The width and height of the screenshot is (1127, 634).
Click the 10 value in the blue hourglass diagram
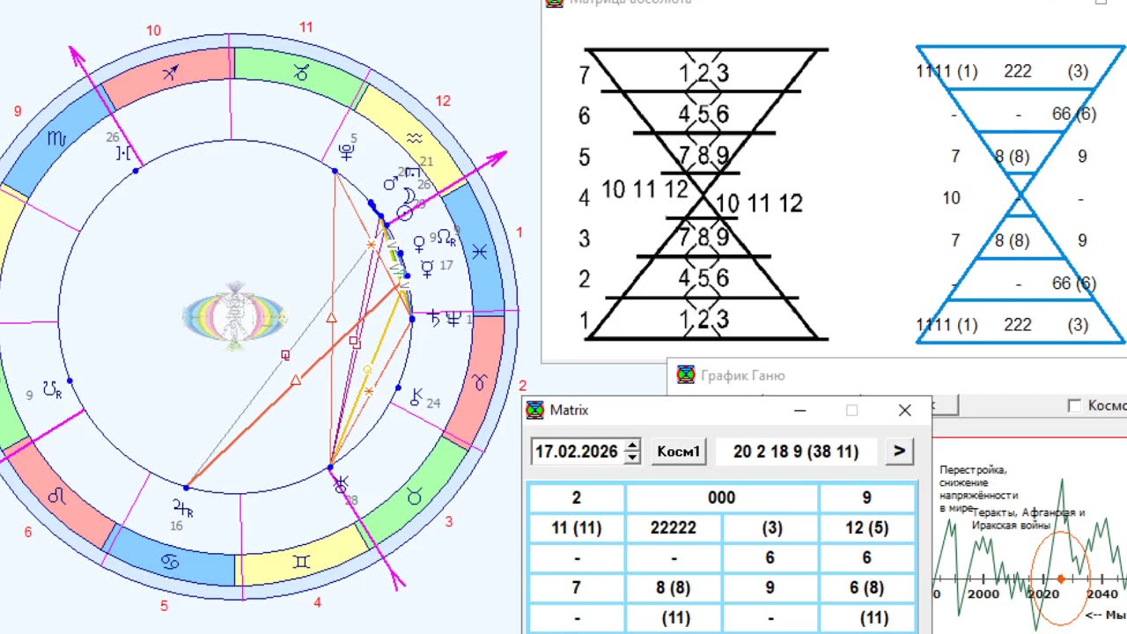(952, 198)
